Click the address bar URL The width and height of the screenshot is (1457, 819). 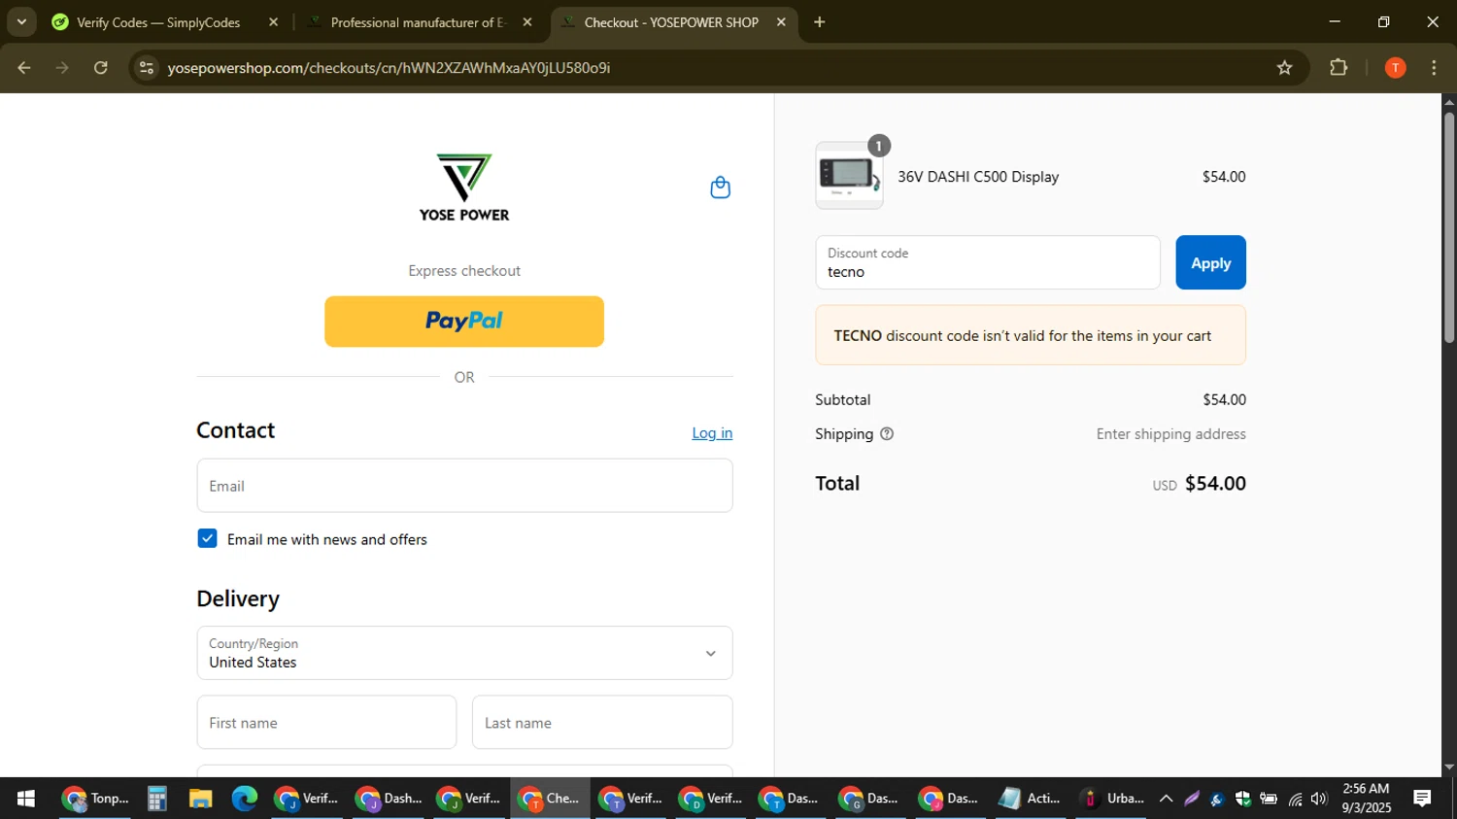[x=389, y=68]
